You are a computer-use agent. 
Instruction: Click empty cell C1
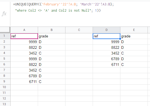(x=79, y=36)
